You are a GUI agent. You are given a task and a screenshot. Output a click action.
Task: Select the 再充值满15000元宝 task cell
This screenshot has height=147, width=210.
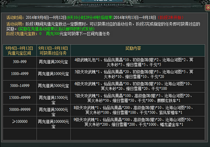tap(53, 98)
